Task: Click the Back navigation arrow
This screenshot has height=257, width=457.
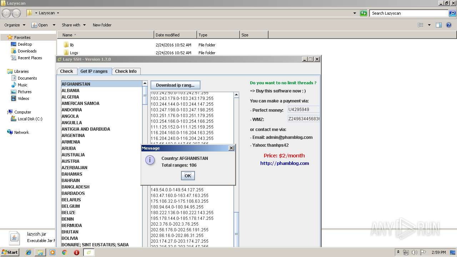Action: click(6, 13)
